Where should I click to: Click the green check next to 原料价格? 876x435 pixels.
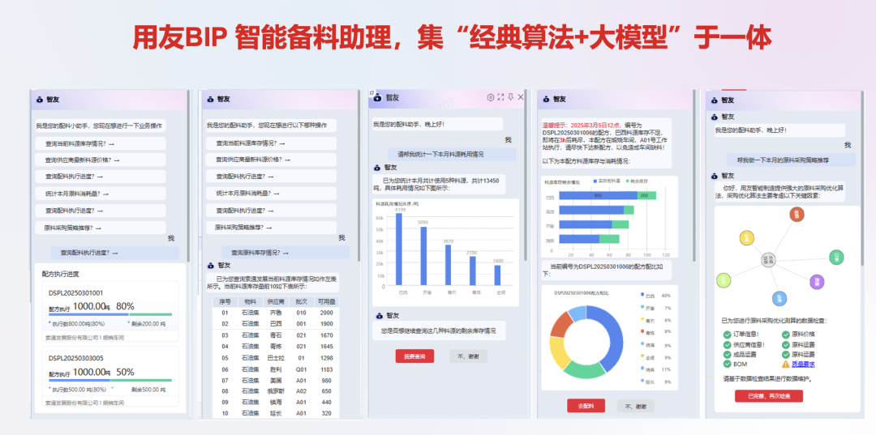coord(784,334)
